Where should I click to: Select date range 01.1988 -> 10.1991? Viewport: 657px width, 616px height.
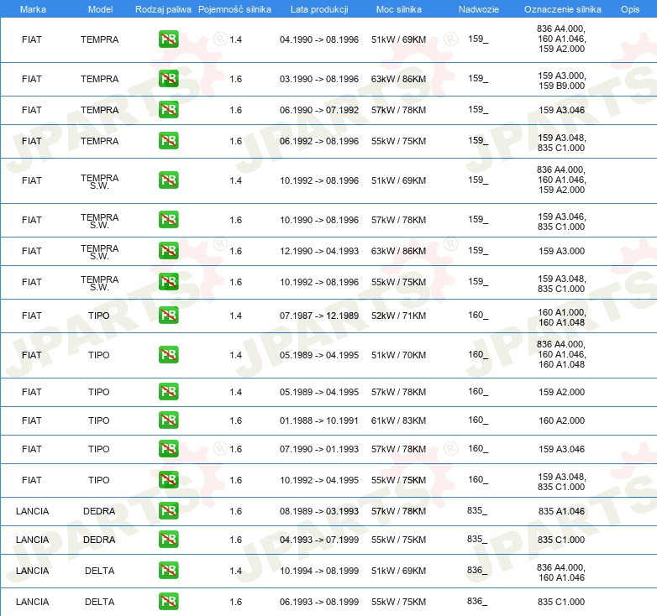tap(319, 420)
